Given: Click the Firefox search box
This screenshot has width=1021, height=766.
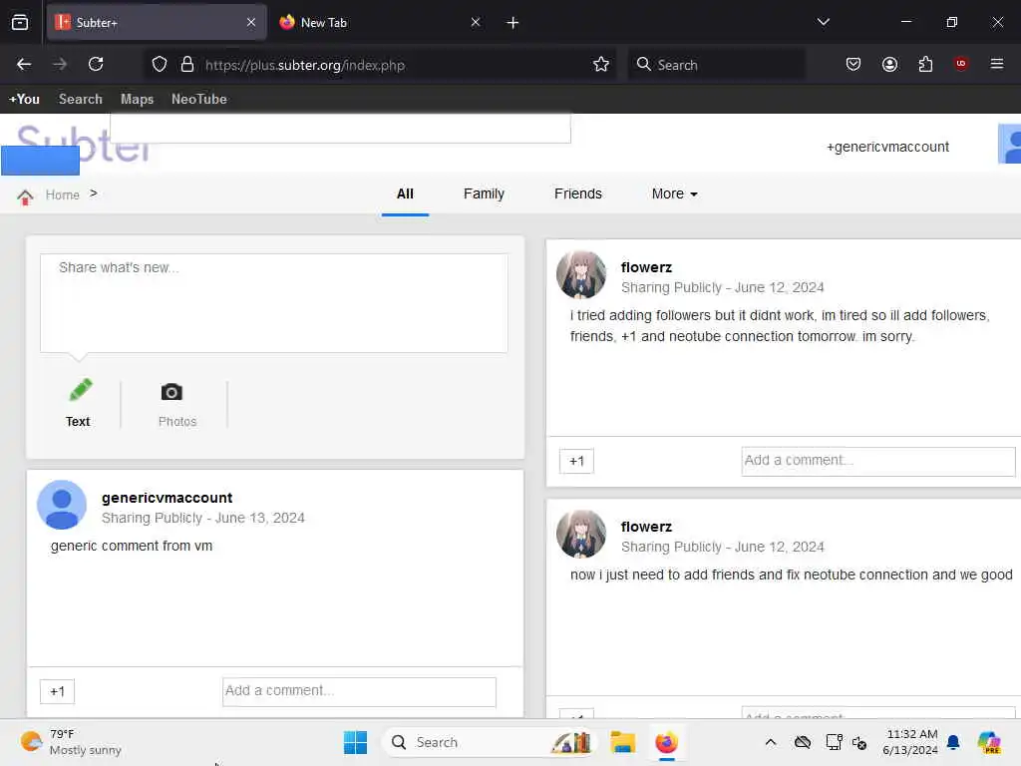Looking at the screenshot, I should (716, 65).
